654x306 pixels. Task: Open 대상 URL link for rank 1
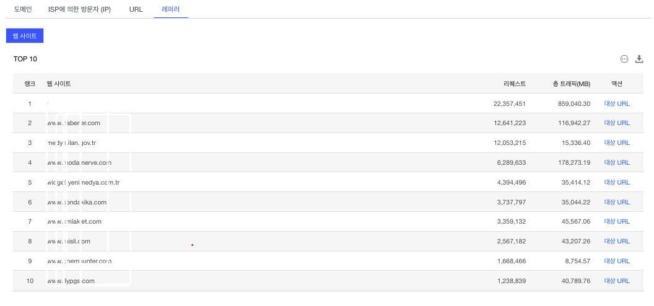tap(617, 103)
